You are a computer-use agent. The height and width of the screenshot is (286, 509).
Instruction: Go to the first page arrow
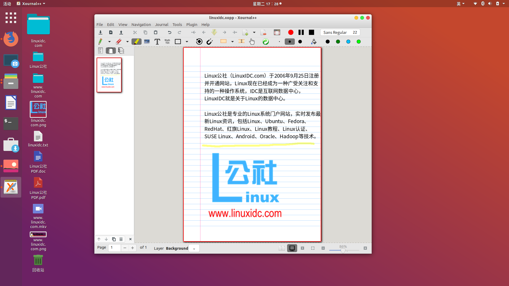tap(194, 32)
